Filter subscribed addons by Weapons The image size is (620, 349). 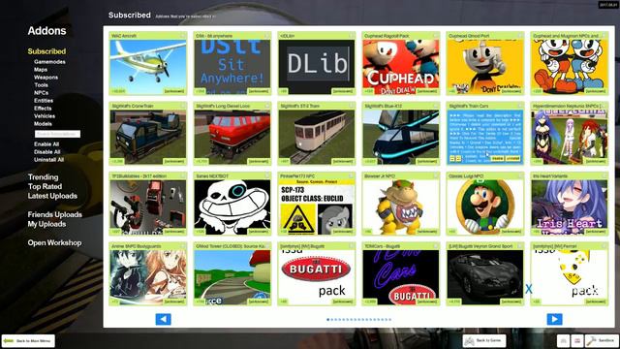(x=46, y=78)
